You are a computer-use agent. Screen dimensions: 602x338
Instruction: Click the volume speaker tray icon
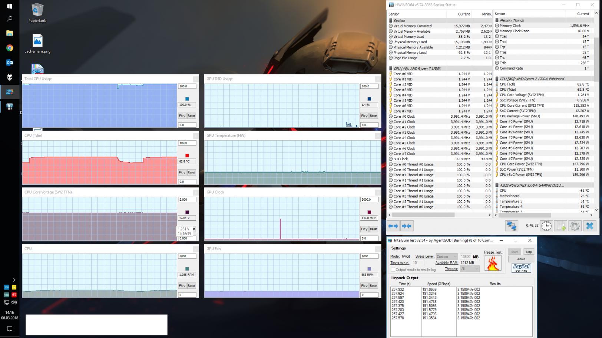click(14, 302)
